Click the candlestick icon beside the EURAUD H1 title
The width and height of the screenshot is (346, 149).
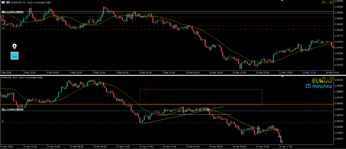(8, 2)
